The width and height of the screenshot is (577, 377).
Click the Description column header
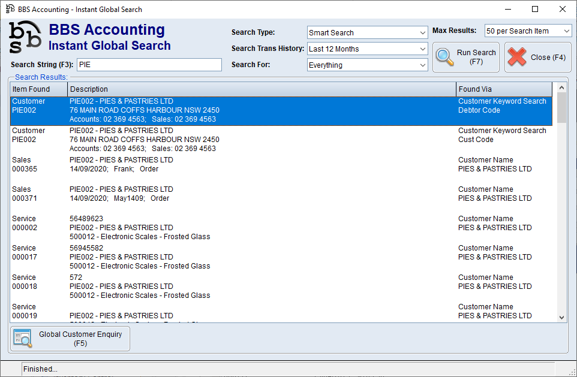click(x=261, y=89)
